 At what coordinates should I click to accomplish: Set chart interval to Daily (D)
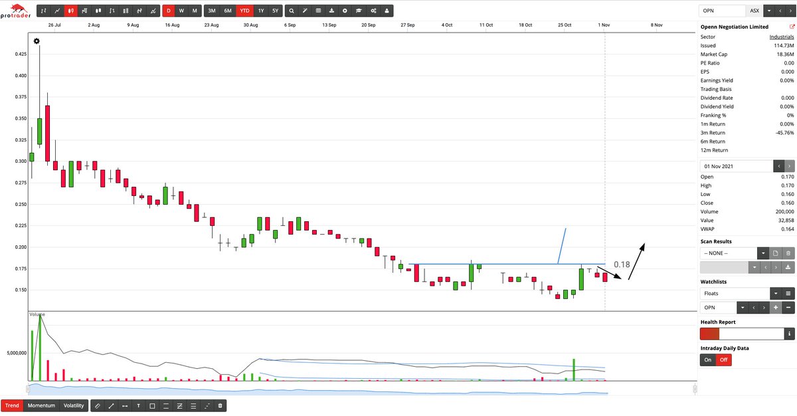169,11
